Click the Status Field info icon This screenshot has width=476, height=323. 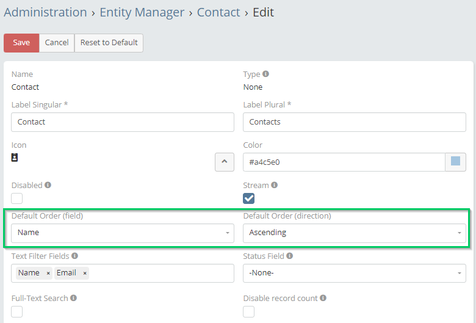point(290,256)
